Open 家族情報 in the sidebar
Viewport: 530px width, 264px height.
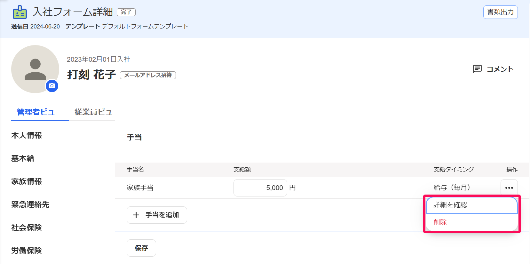tap(27, 181)
